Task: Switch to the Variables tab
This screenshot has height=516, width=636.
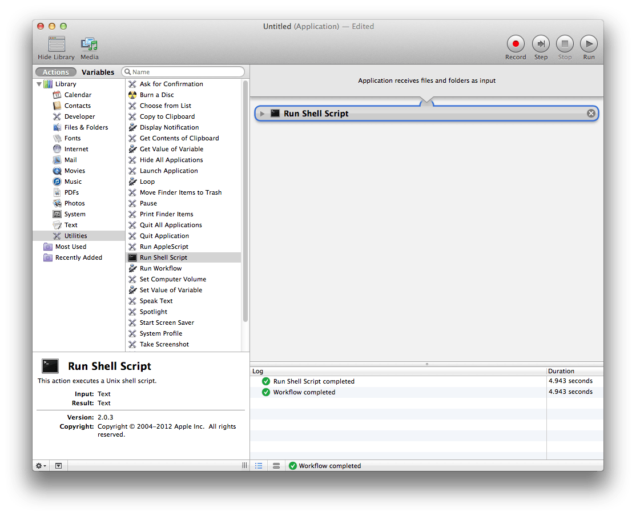Action: click(98, 72)
